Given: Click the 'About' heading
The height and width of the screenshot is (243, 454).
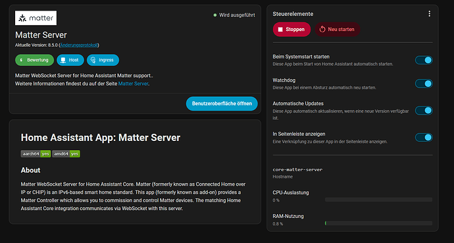Looking at the screenshot, I should [30, 170].
